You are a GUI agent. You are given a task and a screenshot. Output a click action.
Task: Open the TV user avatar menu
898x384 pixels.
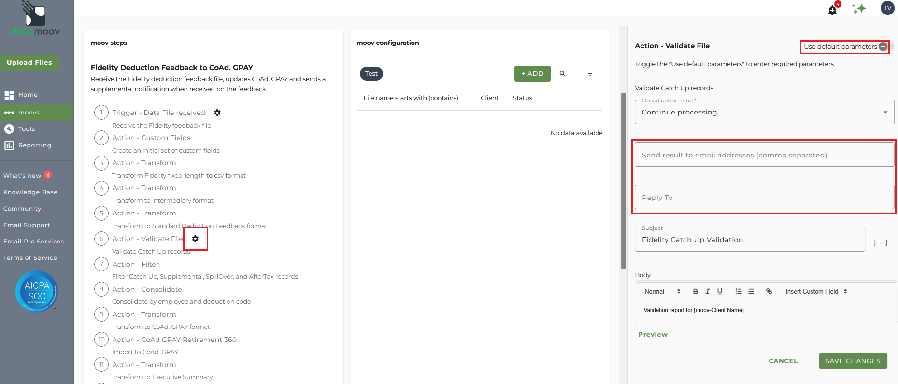pos(887,8)
